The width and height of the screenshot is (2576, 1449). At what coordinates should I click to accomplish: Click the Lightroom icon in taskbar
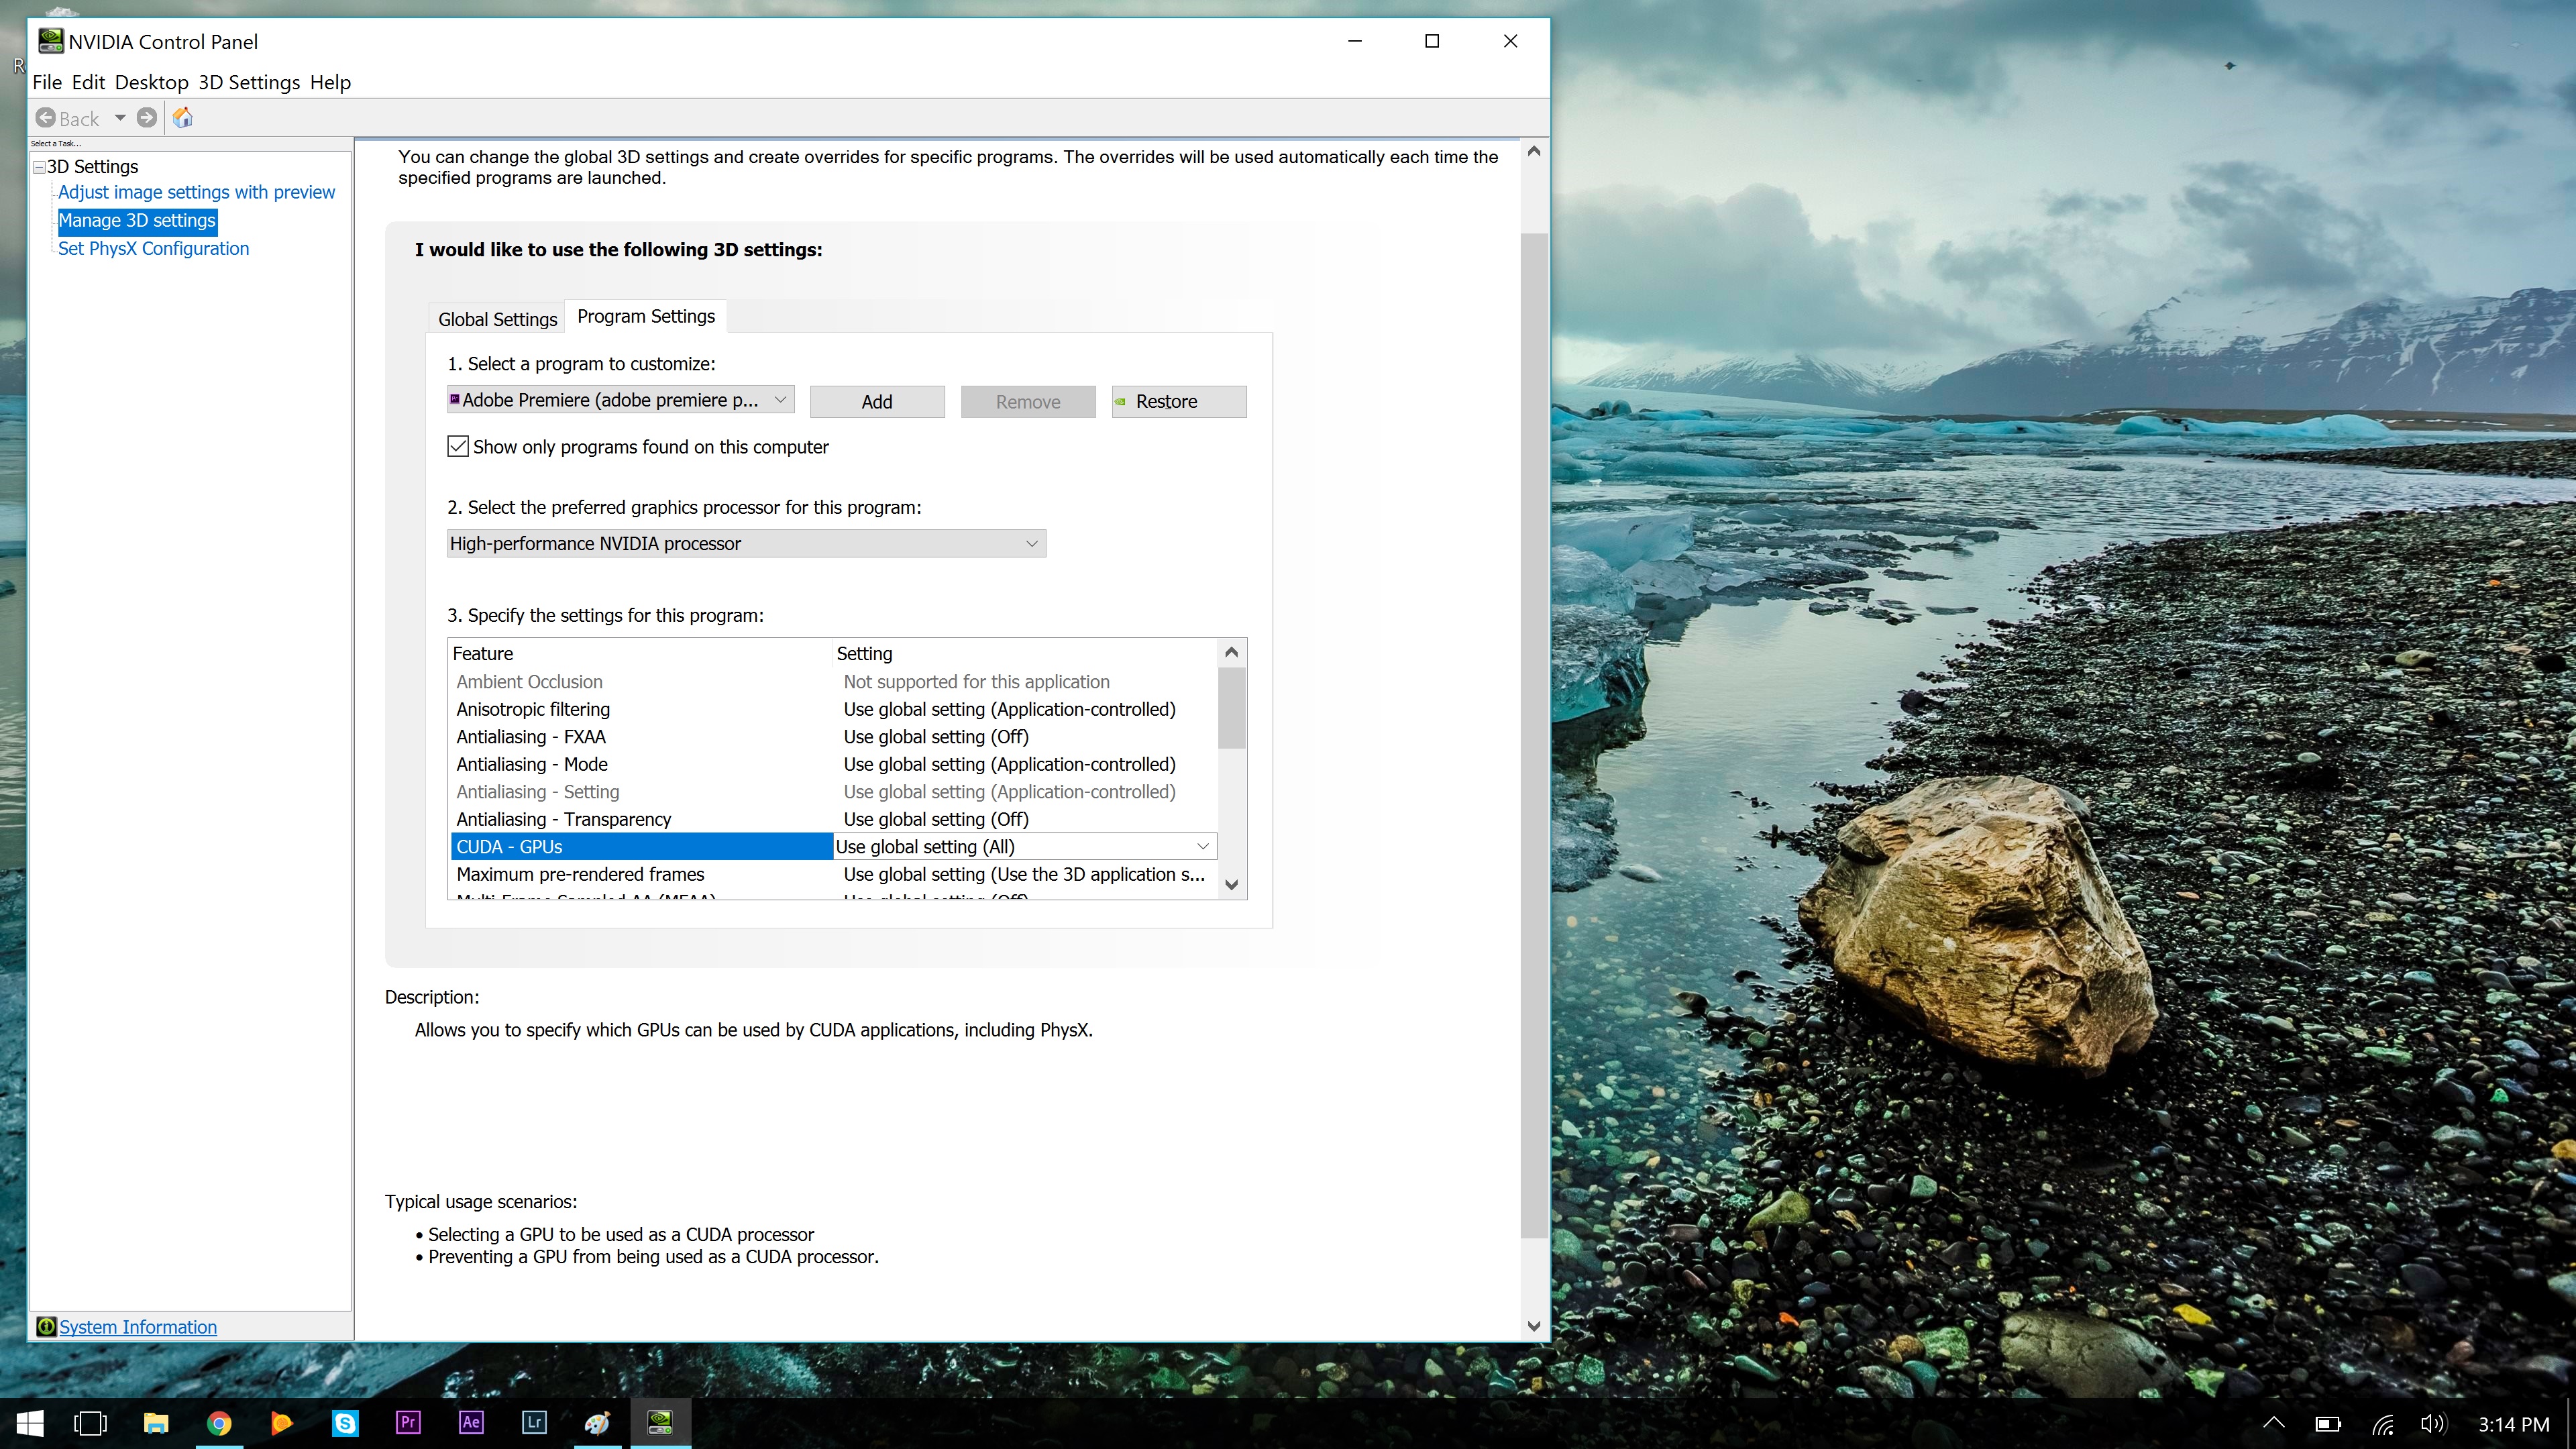[534, 1421]
